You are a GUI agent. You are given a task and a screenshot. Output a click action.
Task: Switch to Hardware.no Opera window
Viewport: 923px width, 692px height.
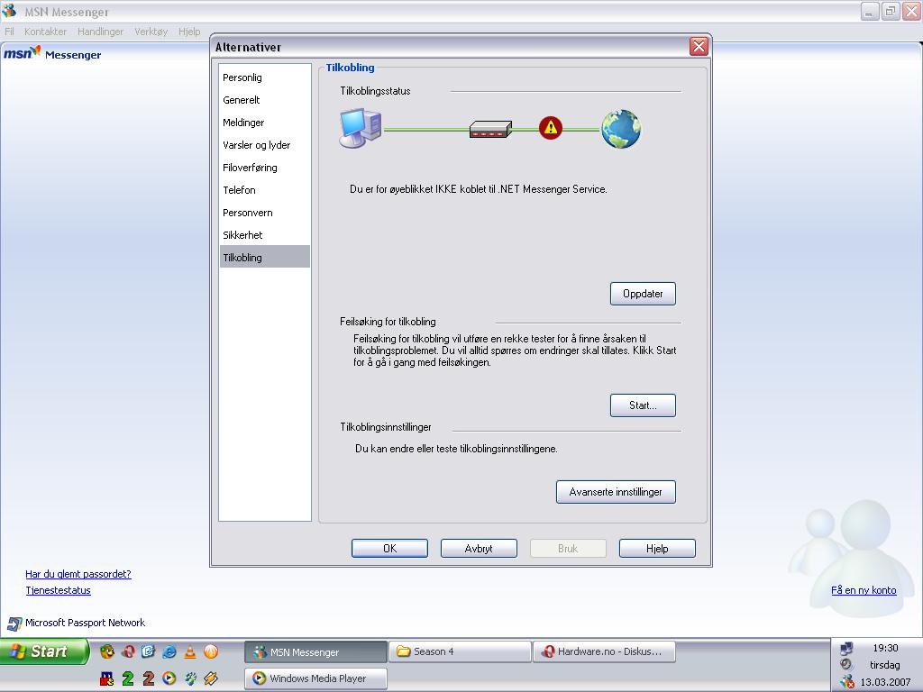604,652
